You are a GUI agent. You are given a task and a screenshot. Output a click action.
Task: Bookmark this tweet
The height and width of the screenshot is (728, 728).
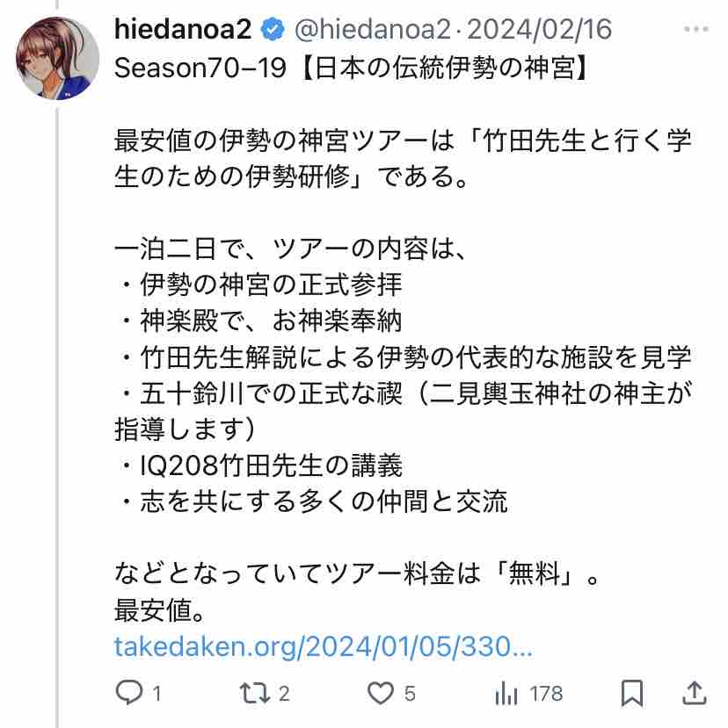[x=631, y=694]
